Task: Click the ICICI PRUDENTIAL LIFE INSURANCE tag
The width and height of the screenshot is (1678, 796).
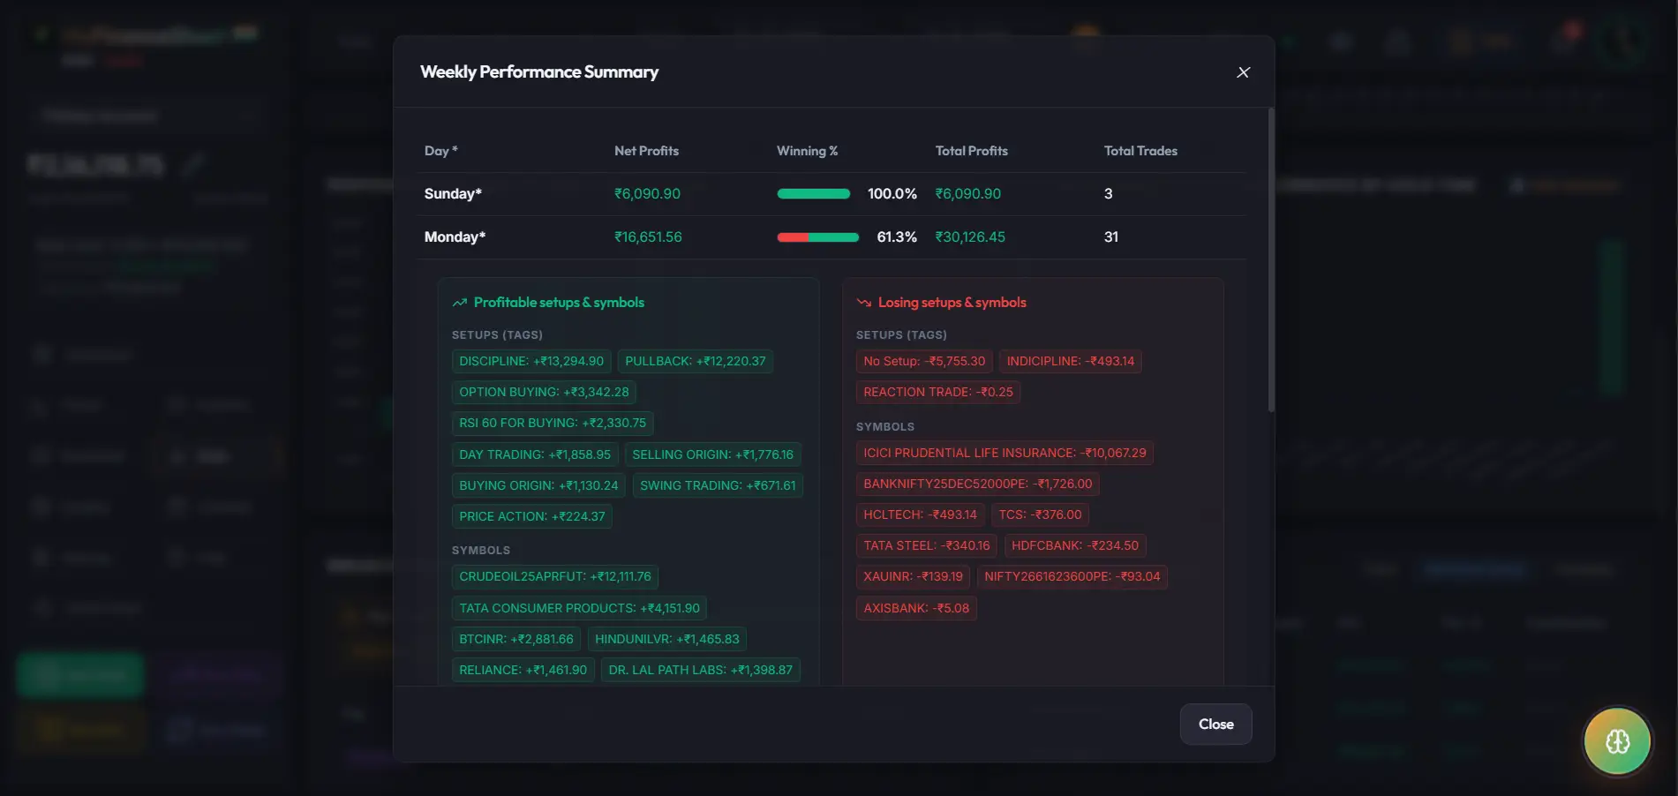Action: [x=1005, y=453]
